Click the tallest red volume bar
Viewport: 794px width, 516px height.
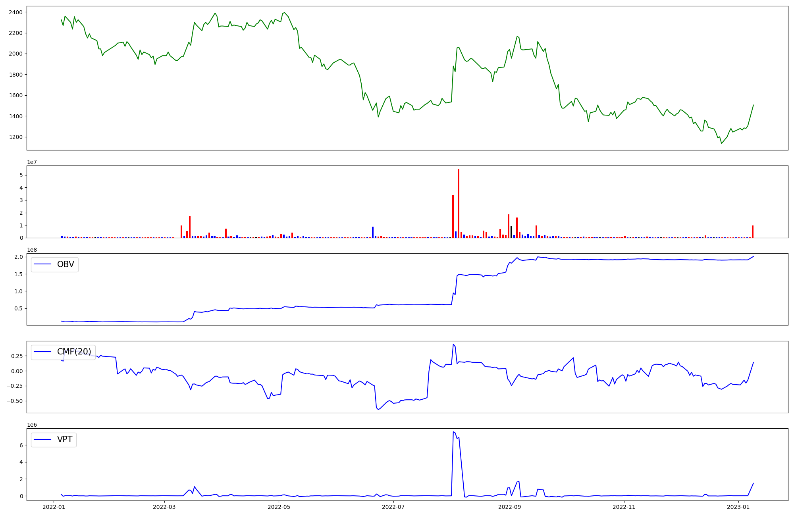click(459, 203)
